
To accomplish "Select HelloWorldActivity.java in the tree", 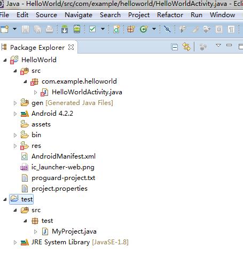I will coord(87,92).
